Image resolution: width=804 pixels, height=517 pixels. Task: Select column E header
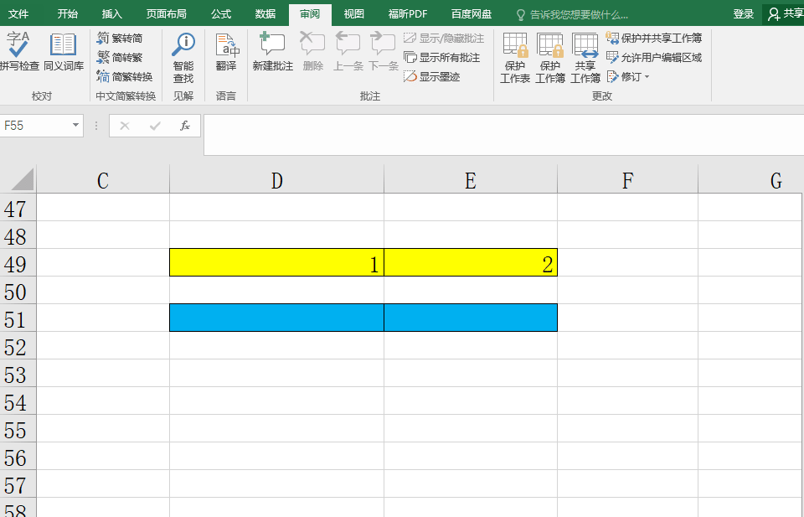[x=471, y=180]
